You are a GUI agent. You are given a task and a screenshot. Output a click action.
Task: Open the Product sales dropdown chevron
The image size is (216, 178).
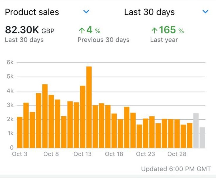click(x=86, y=12)
